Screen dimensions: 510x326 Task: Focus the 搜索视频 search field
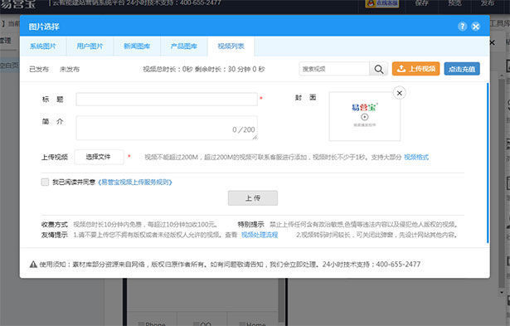coord(334,69)
